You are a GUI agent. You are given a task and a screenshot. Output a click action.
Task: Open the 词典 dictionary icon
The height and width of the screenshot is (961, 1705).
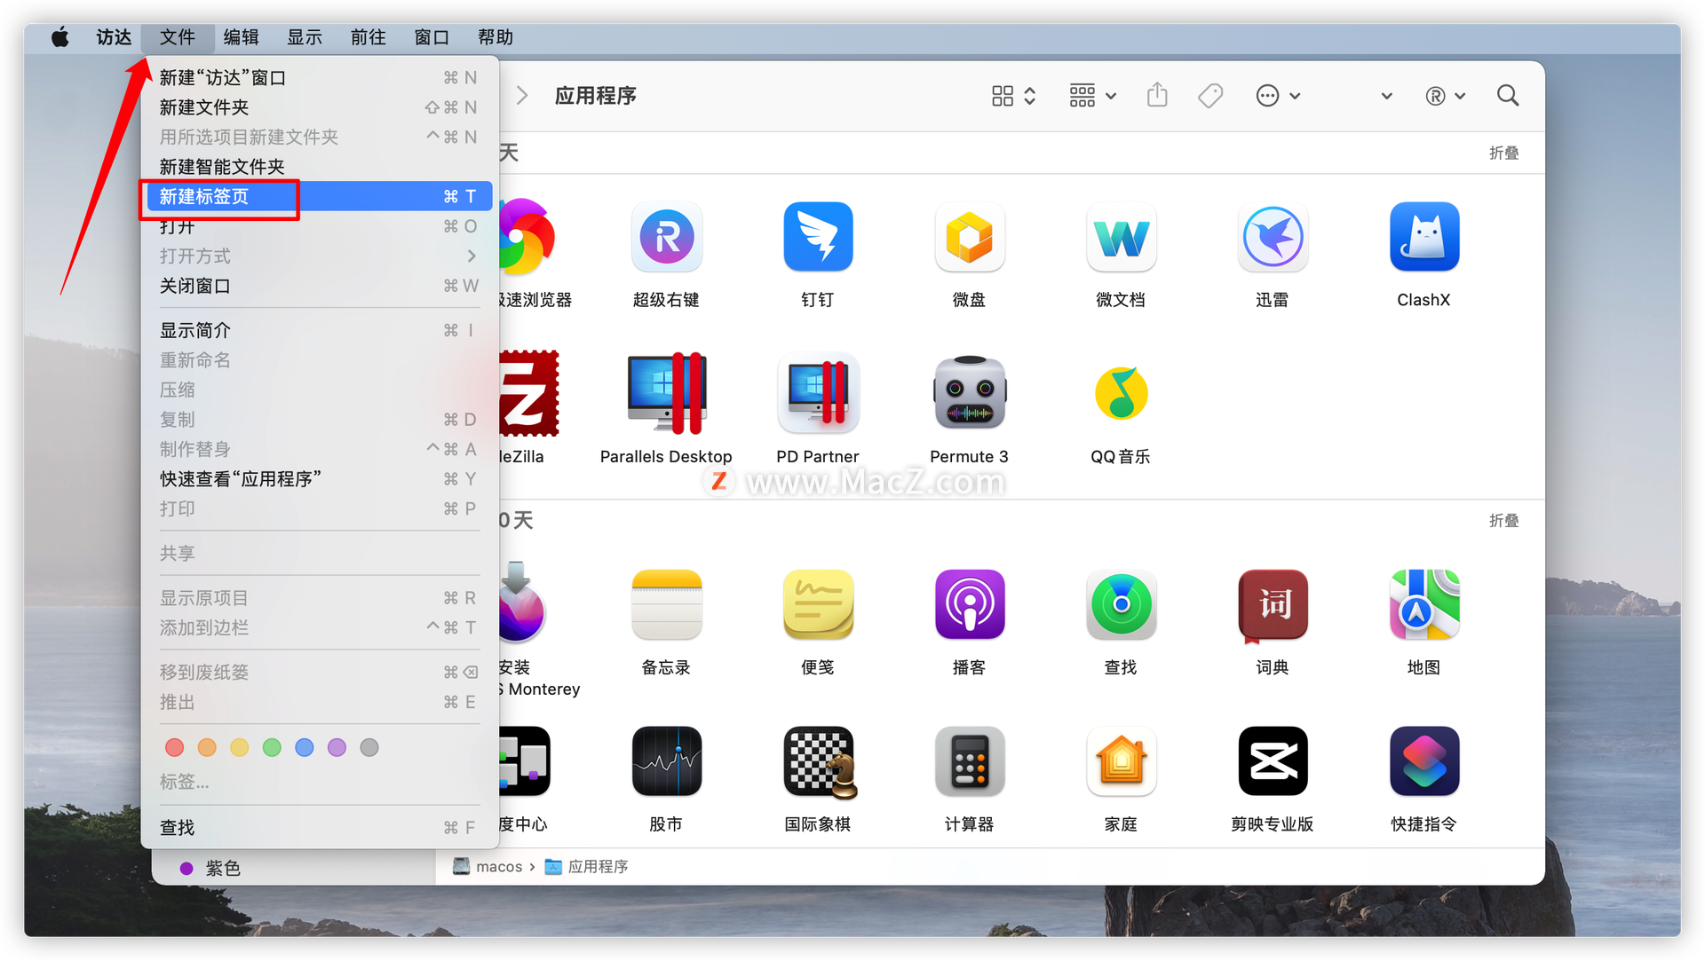1272,604
